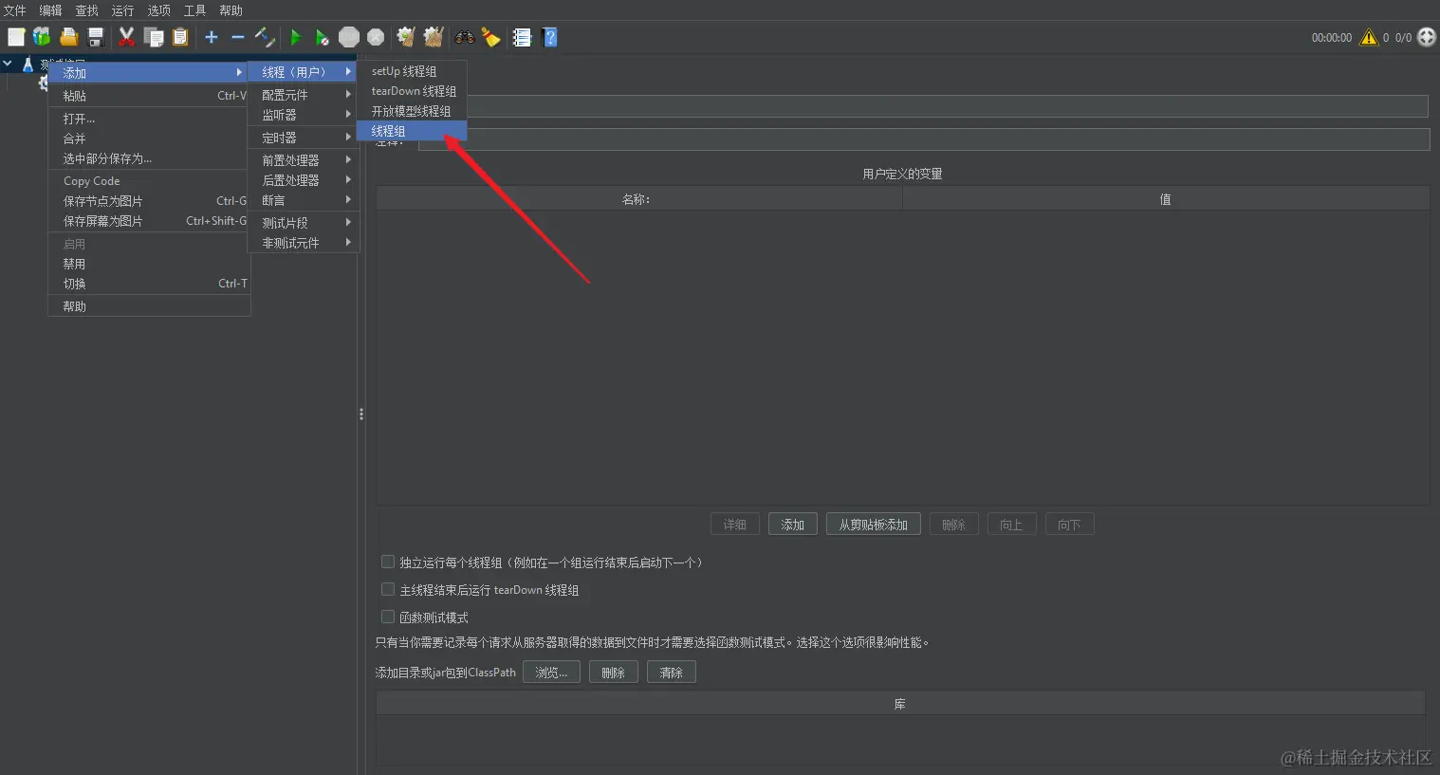The width and height of the screenshot is (1440, 775).
Task: Click the 从剪贴板添加 button
Action: click(874, 525)
